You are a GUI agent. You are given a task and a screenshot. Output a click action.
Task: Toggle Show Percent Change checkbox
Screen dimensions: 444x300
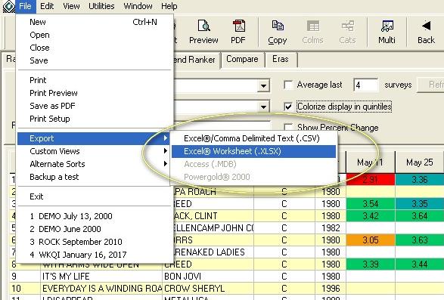click(288, 127)
